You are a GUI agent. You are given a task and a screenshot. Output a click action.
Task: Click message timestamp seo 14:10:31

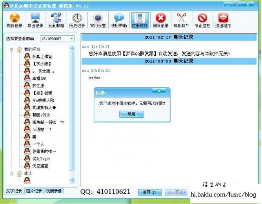[x=96, y=47]
